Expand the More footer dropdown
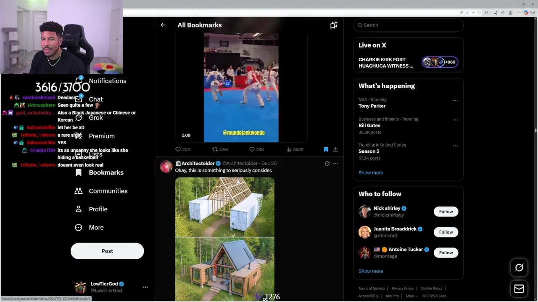Screen dimensions: 538x302 coord(412,296)
